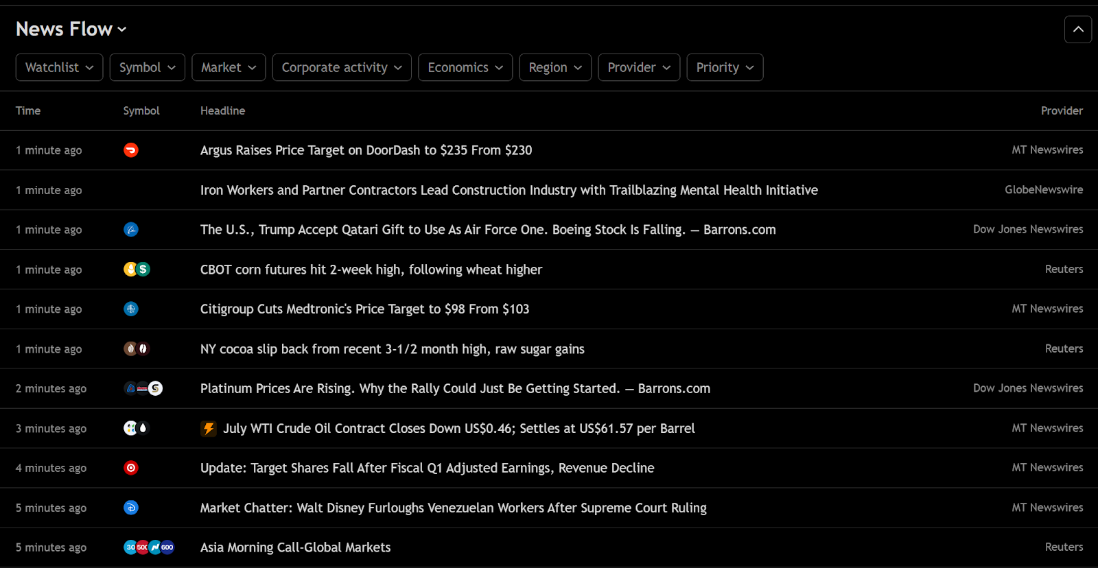Open July WTI Crude Oil Contract headline

[459, 429]
